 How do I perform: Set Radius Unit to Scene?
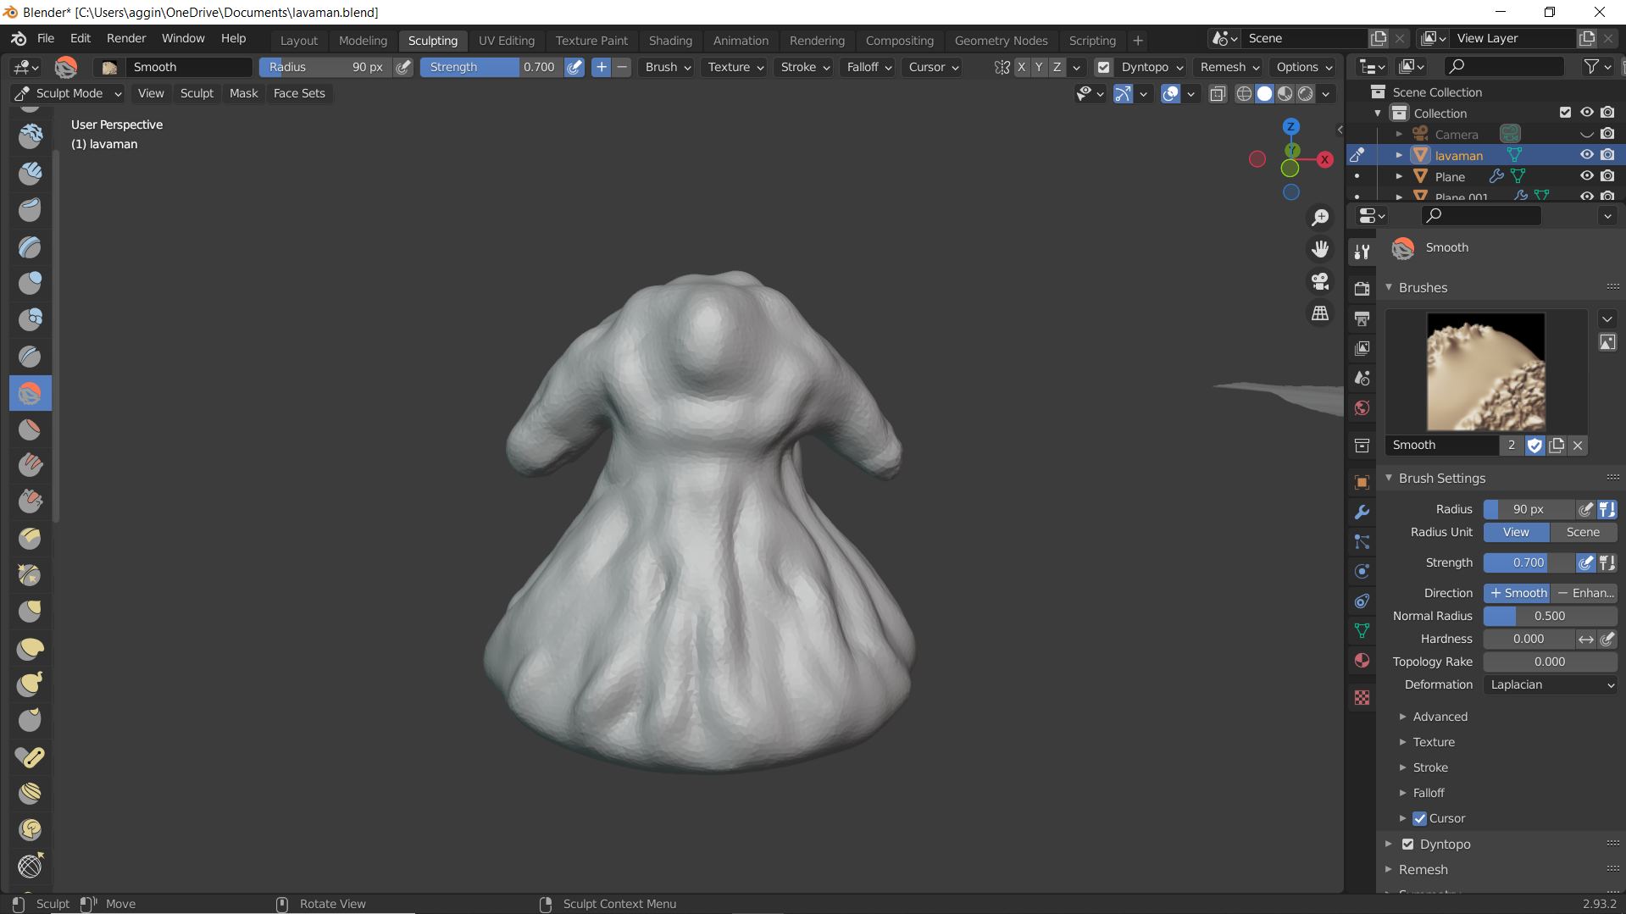(1583, 532)
